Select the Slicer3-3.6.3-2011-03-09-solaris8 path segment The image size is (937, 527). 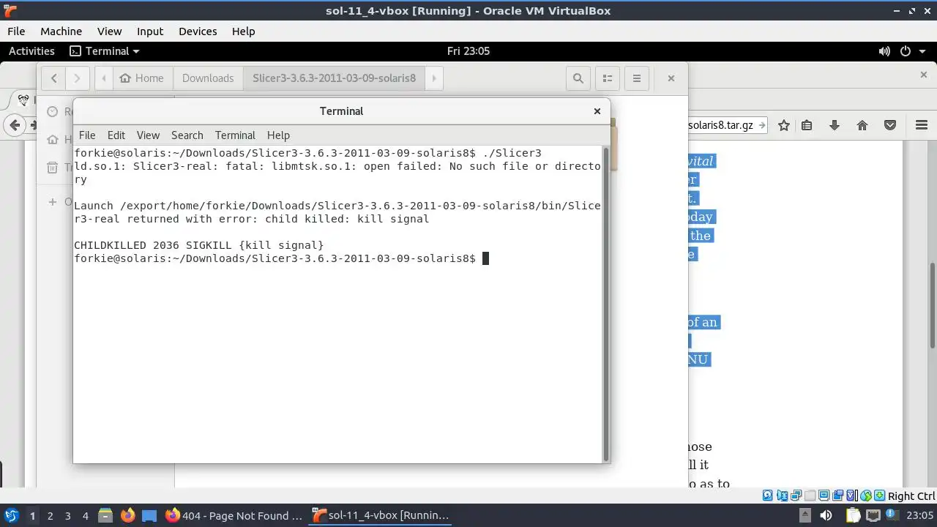[x=334, y=78]
